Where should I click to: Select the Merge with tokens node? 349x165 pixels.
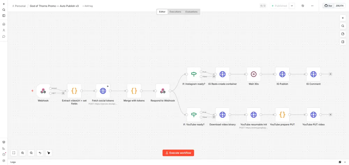click(x=134, y=91)
